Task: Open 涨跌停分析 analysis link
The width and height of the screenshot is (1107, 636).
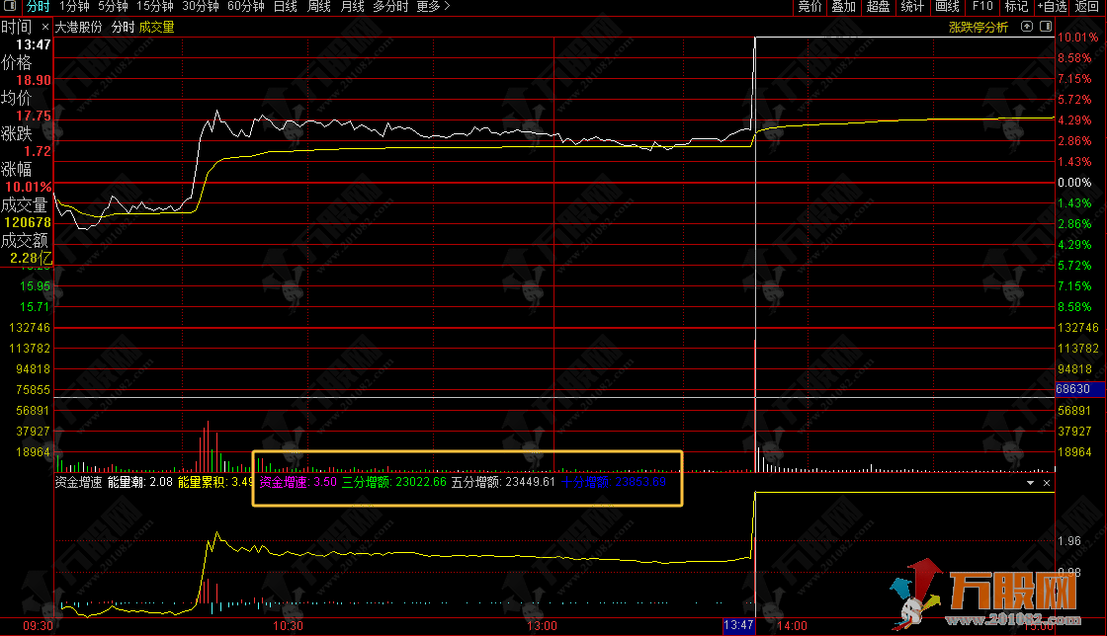Action: pos(978,28)
